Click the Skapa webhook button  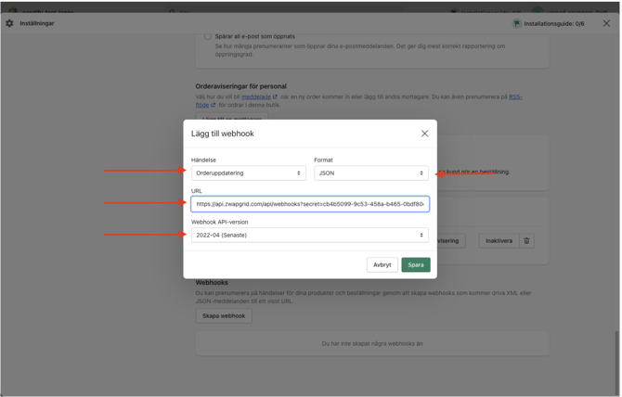224,316
